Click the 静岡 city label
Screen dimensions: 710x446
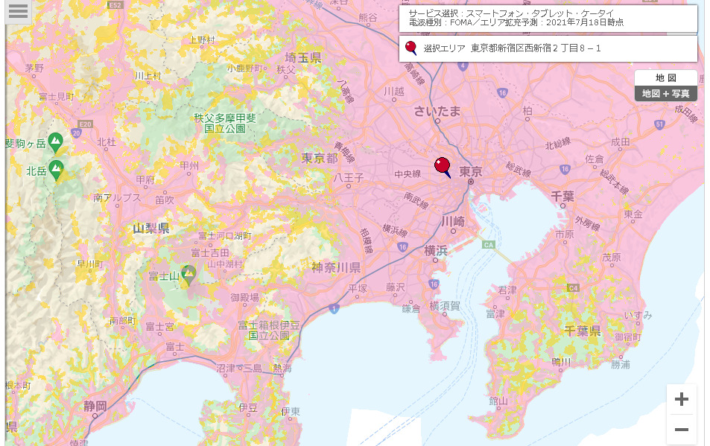pos(95,406)
